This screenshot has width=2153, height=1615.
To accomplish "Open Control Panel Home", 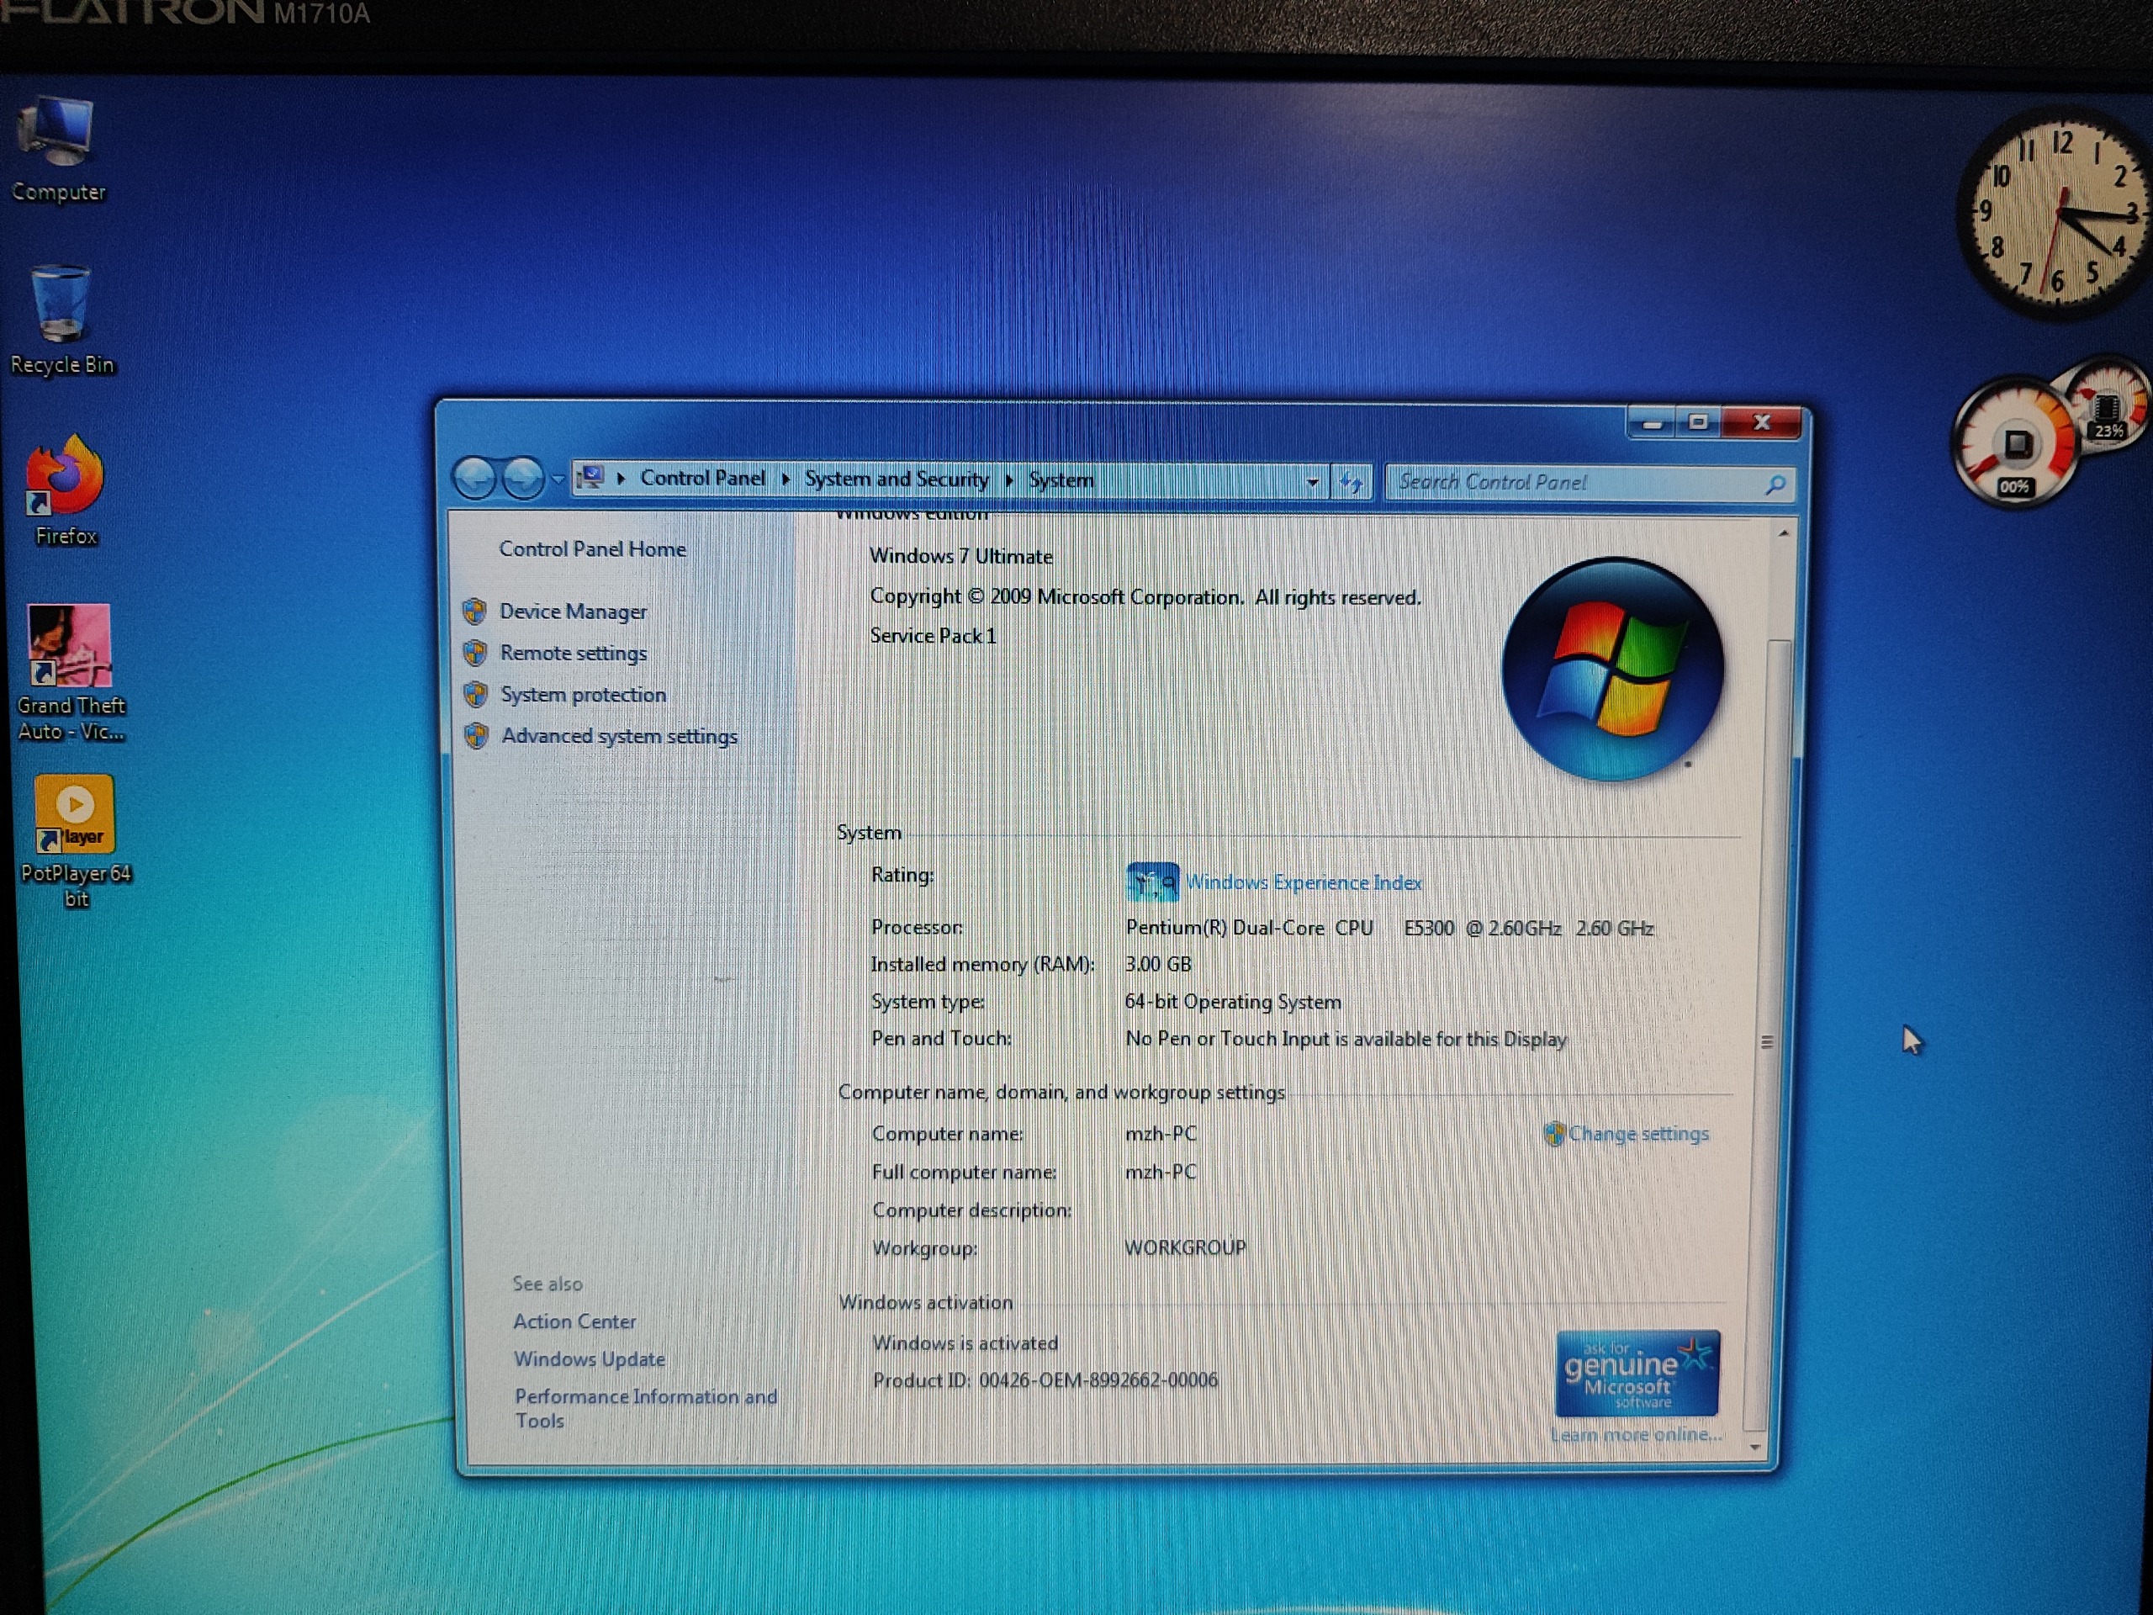I will (x=593, y=549).
